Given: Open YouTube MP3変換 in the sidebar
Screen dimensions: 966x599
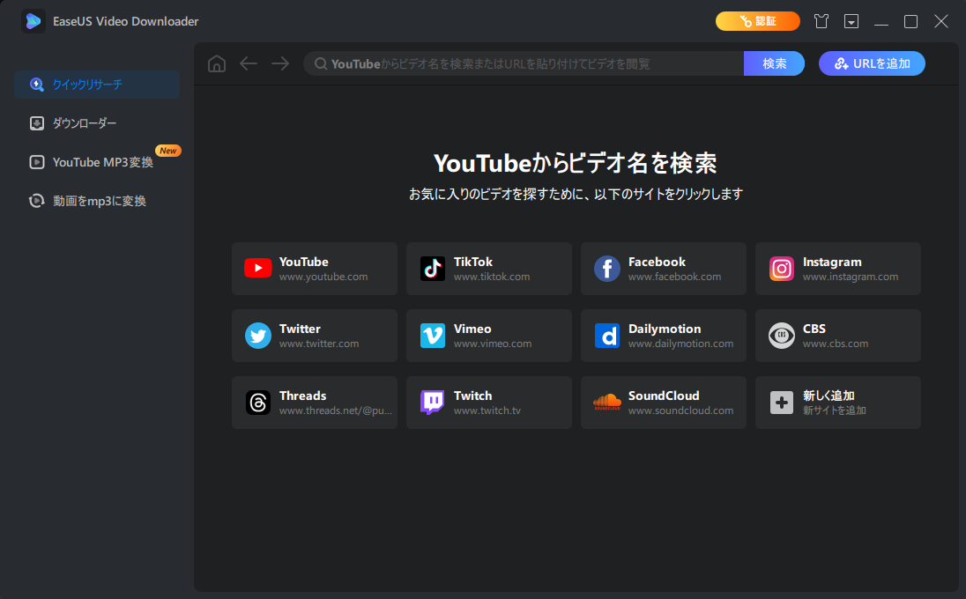Looking at the screenshot, I should pos(102,162).
